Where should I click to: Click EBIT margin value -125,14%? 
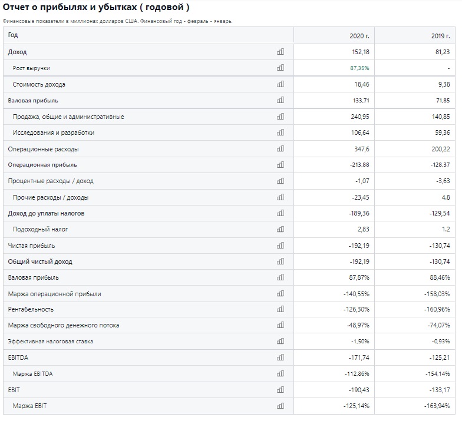[x=357, y=406]
